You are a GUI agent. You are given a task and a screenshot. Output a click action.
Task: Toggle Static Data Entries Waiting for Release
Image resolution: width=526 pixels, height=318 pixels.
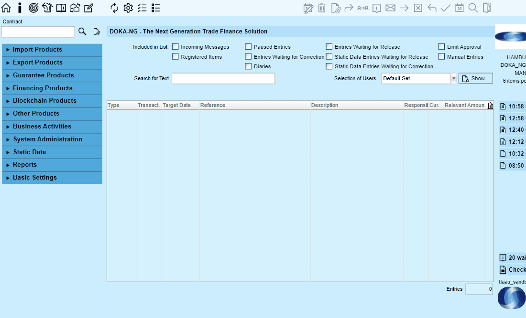(329, 57)
